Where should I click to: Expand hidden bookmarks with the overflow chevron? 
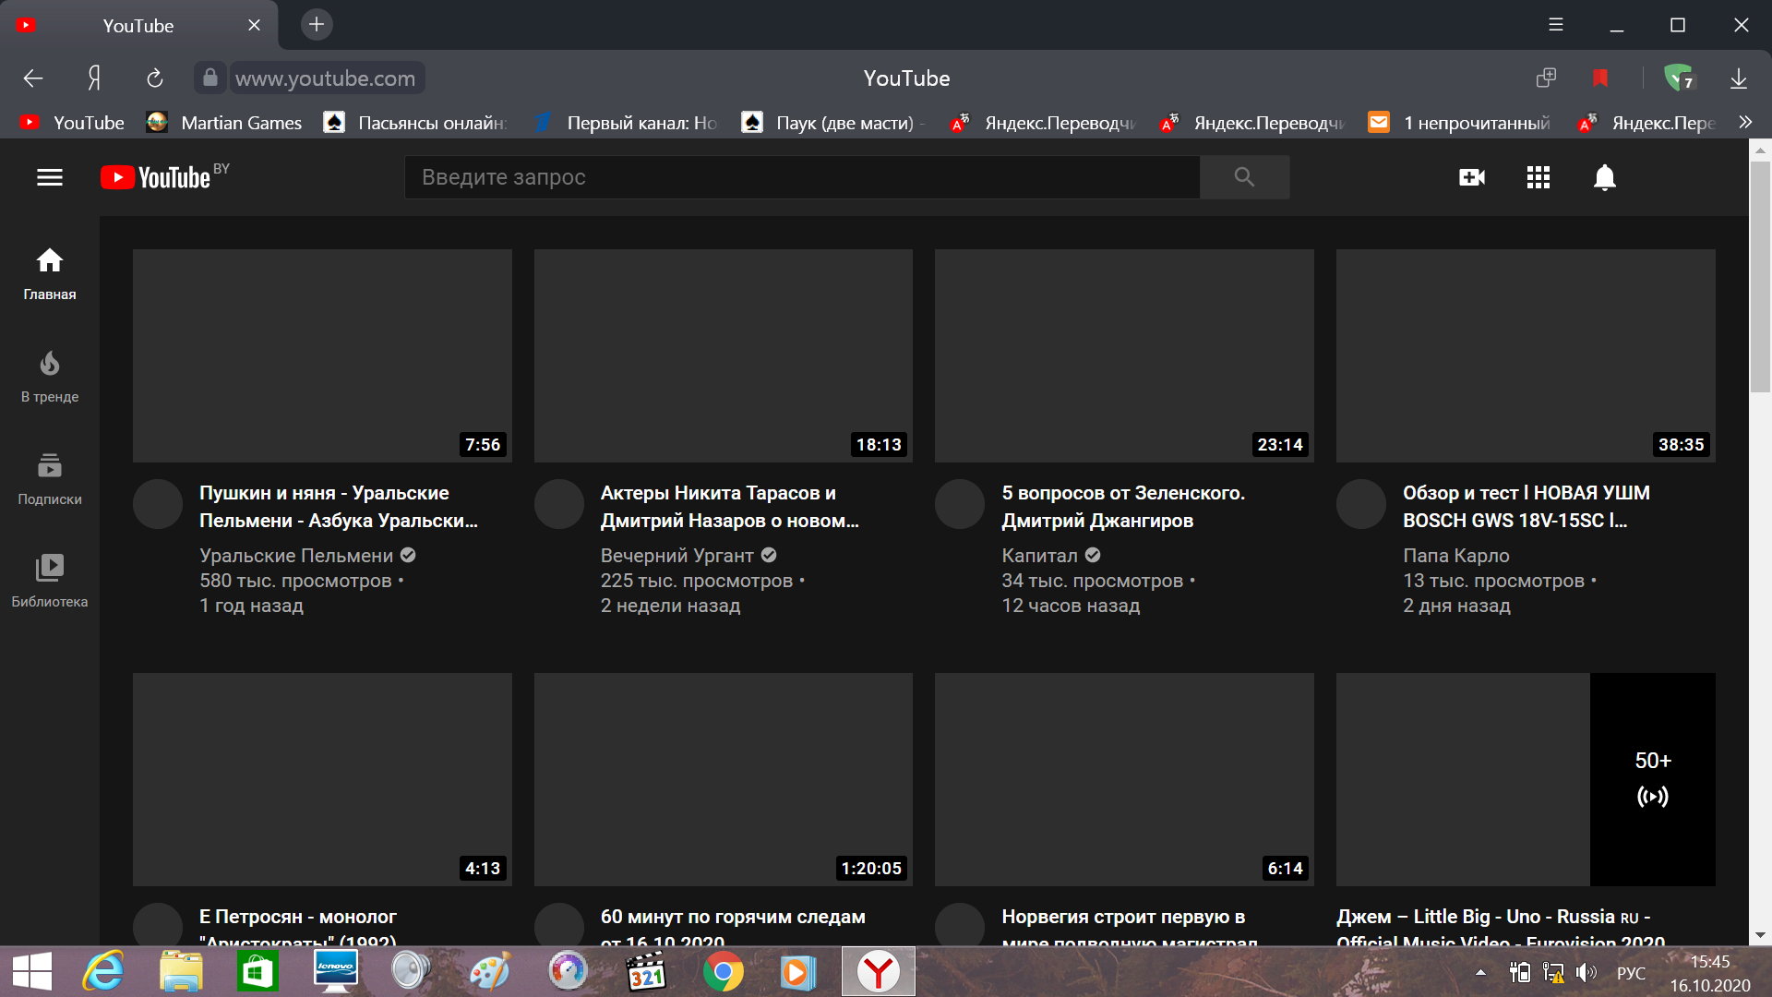[1746, 121]
